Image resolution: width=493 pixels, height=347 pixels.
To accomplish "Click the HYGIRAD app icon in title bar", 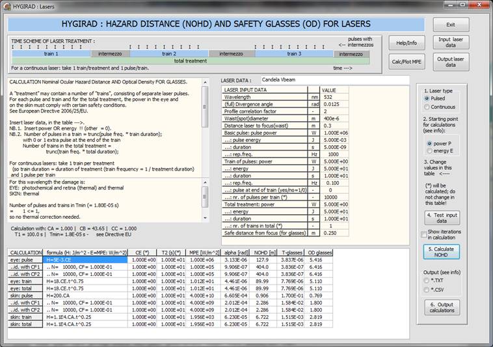I will pyautogui.click(x=7, y=6).
